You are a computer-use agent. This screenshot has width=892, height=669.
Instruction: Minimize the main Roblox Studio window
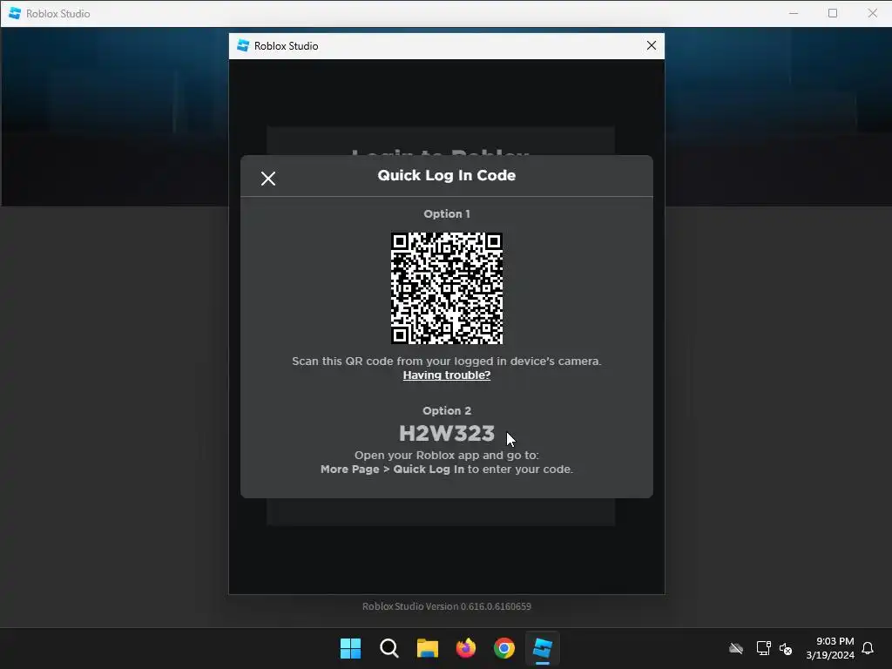pos(794,13)
